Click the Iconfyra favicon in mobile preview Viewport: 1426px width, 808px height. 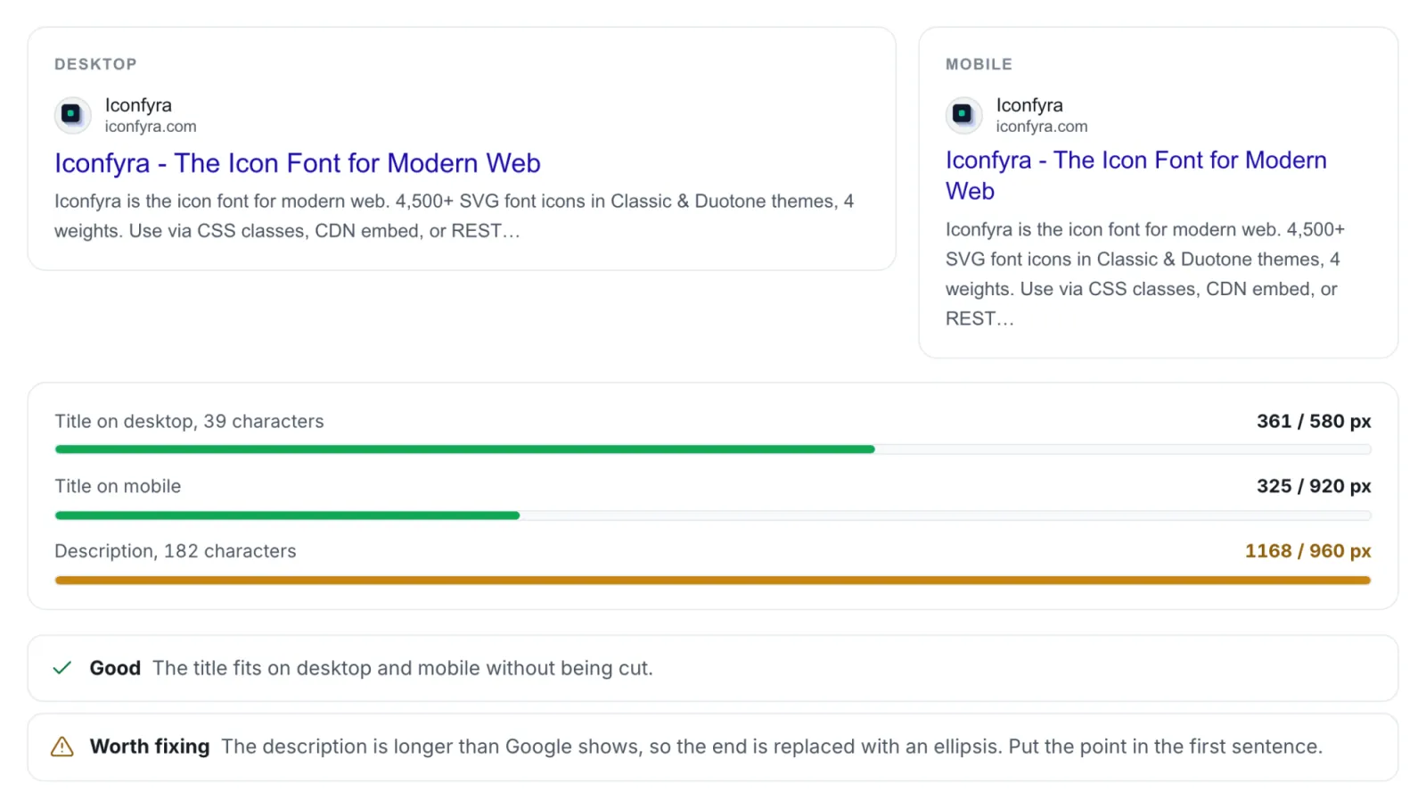[963, 115]
